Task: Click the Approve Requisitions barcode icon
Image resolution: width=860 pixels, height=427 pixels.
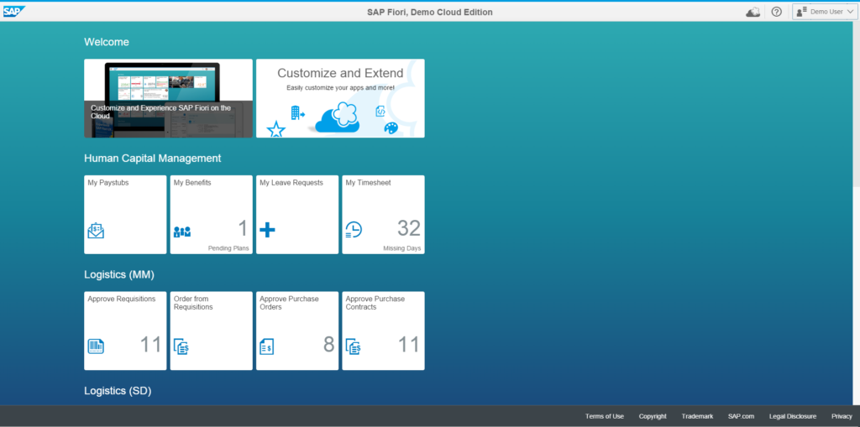Action: [96, 346]
